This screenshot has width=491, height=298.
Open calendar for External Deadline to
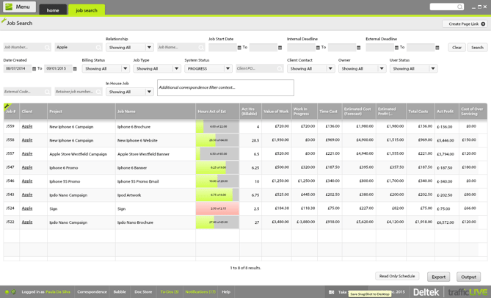point(437,48)
